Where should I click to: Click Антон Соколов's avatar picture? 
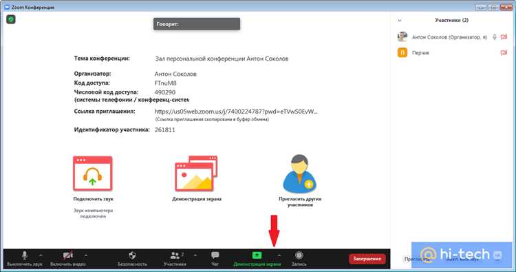402,37
